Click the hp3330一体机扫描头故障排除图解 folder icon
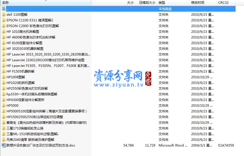The width and height of the screenshot is (244, 156). click(x=4, y=94)
